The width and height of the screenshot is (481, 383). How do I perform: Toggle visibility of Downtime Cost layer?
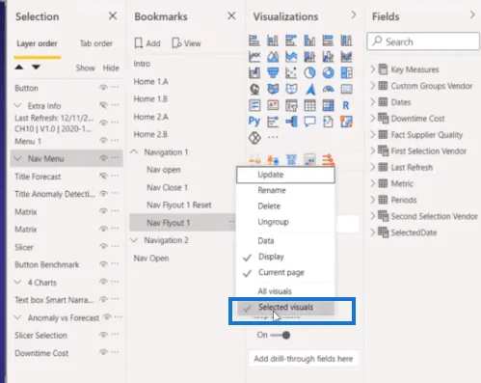click(x=103, y=352)
